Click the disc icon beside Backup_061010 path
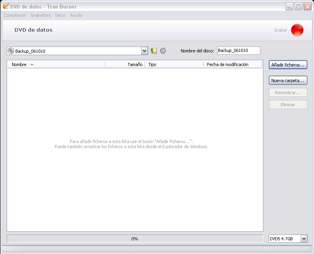314x254 pixels. pyautogui.click(x=11, y=51)
